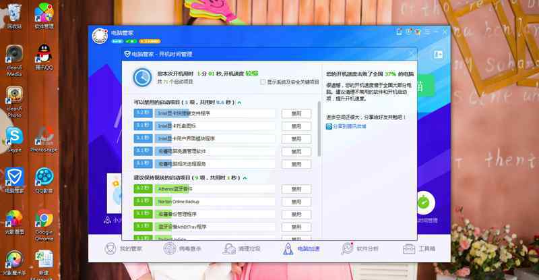539x280 pixels.
Task: Open the clear.fi Media desktop shortcut
Action: pos(14,61)
